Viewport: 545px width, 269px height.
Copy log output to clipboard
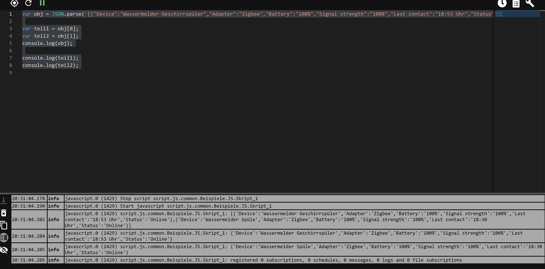point(4,225)
